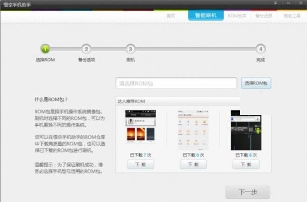Click step 2 circle 备份选项
307x202 pixels.
tap(86, 49)
